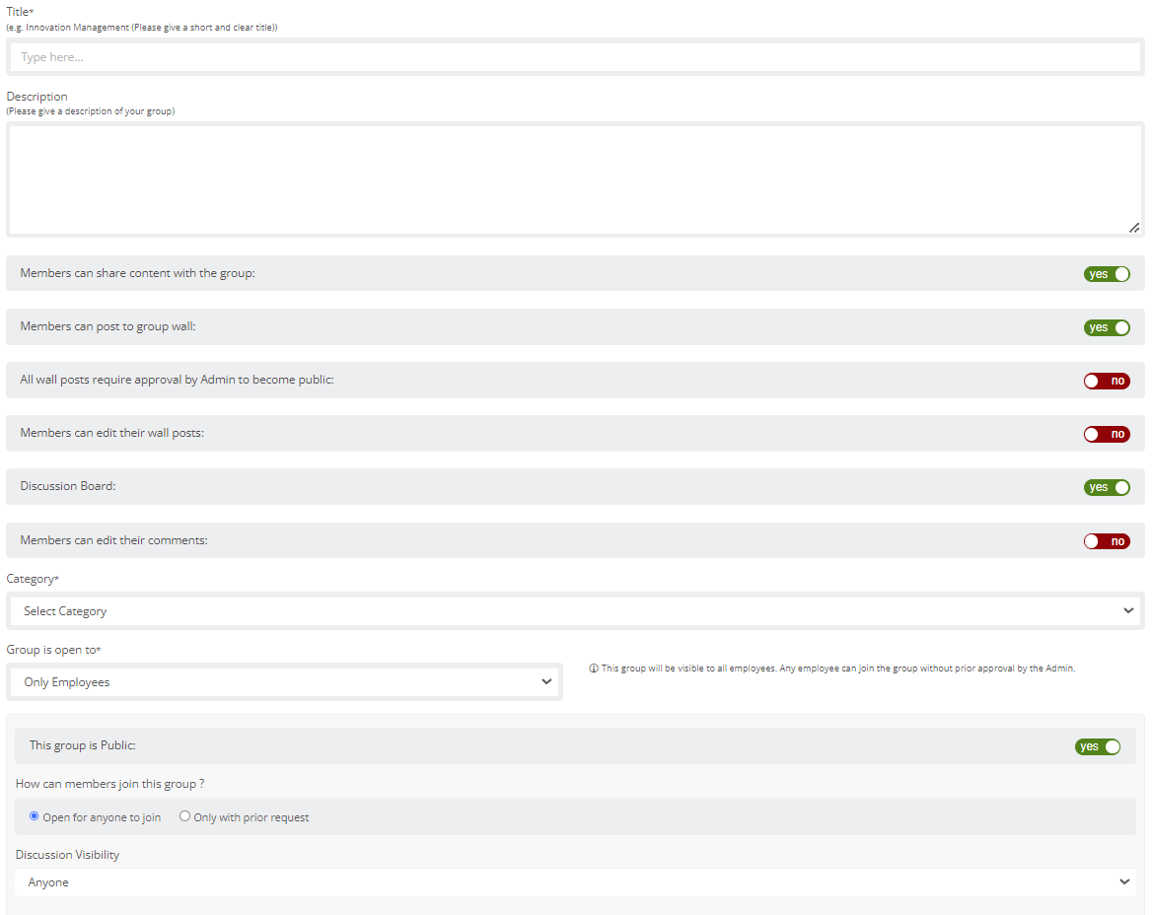This screenshot has height=915, width=1152.
Task: Enable "All wall posts require approval by Admin"
Action: click(x=1107, y=381)
